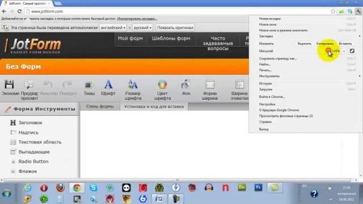This screenshot has height=204, width=363.
Task: Switch to Установка и код для вставки tab
Action: (x=154, y=107)
